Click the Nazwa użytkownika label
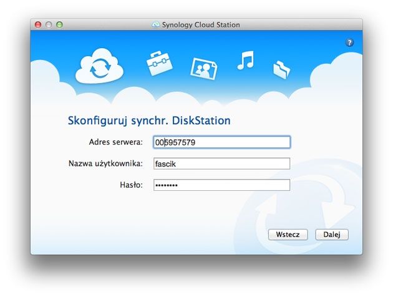Screen dimensions: 393x297 (105, 163)
